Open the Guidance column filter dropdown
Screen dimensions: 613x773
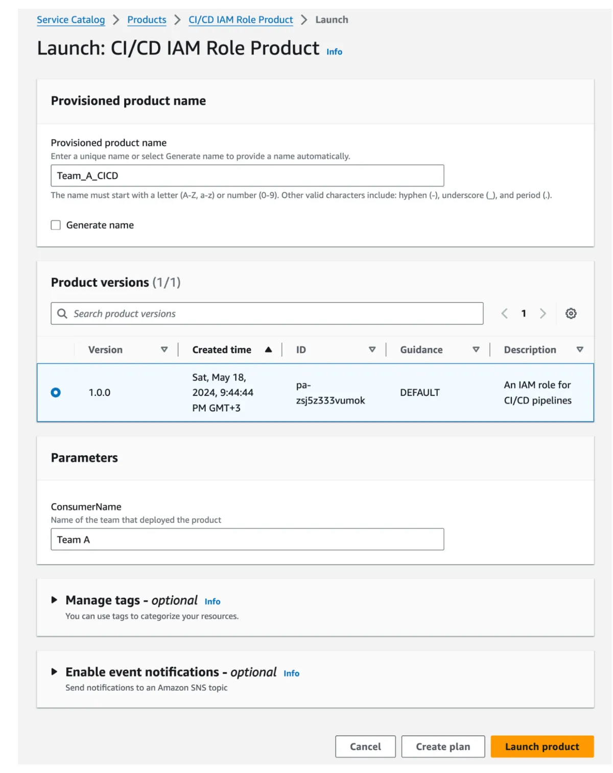[476, 349]
